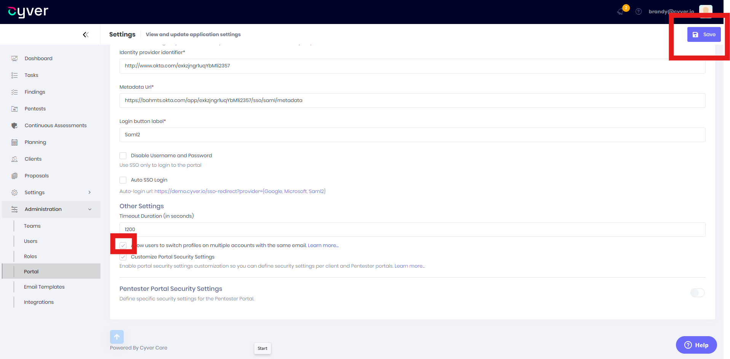Click the scroll-to-top arrow button
Screen dimensions: 730x359
click(117, 337)
